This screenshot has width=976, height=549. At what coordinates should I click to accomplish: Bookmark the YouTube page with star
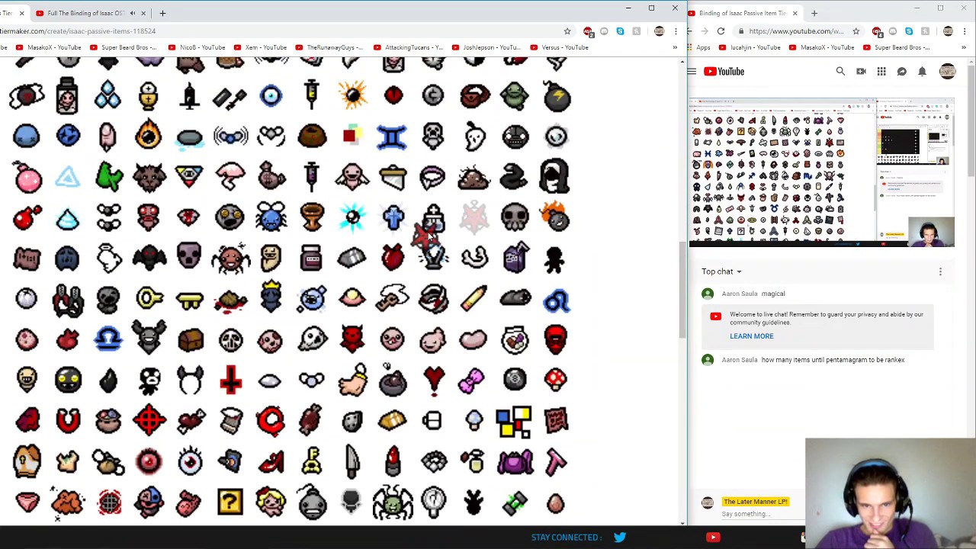click(x=856, y=31)
